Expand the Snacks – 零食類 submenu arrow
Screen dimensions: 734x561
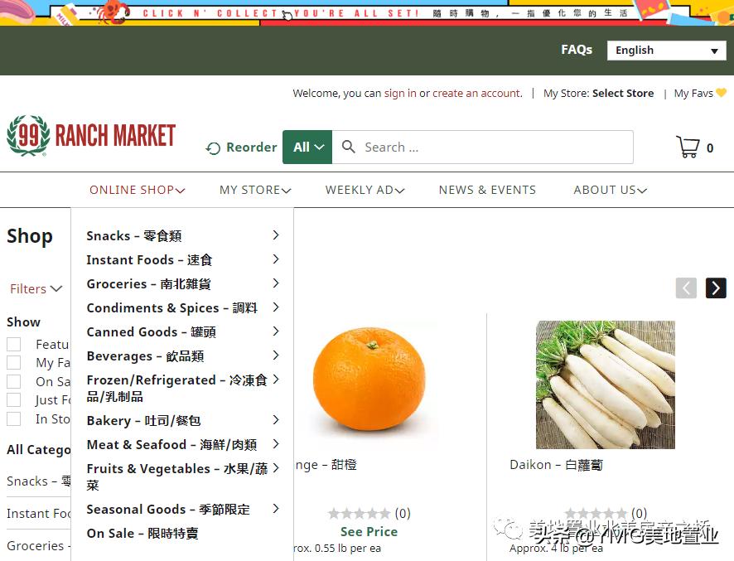coord(274,235)
